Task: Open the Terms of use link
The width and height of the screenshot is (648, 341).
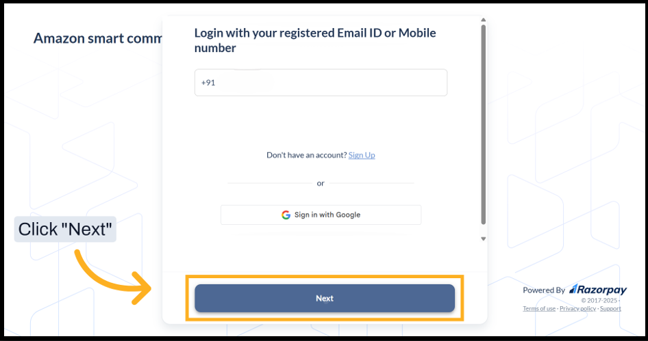Action: point(539,308)
